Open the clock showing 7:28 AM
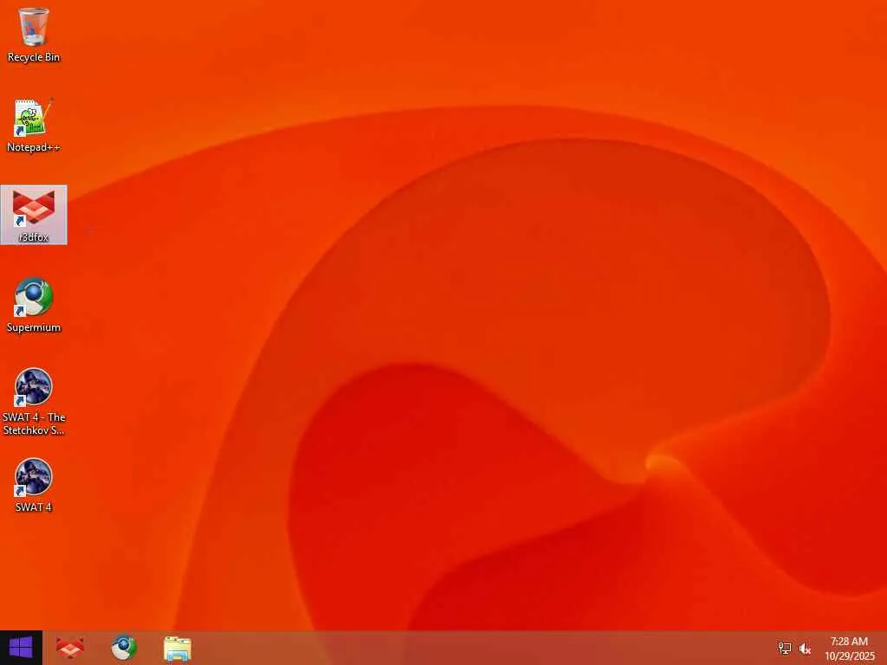The width and height of the screenshot is (887, 665). tap(849, 649)
